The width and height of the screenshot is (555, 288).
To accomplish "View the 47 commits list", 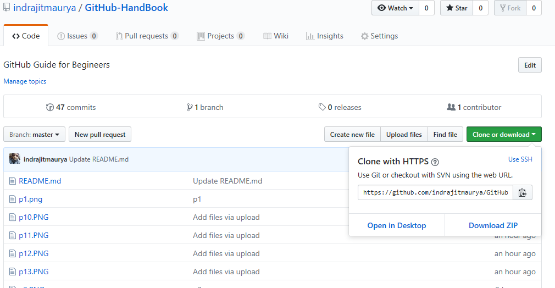I will [x=71, y=107].
